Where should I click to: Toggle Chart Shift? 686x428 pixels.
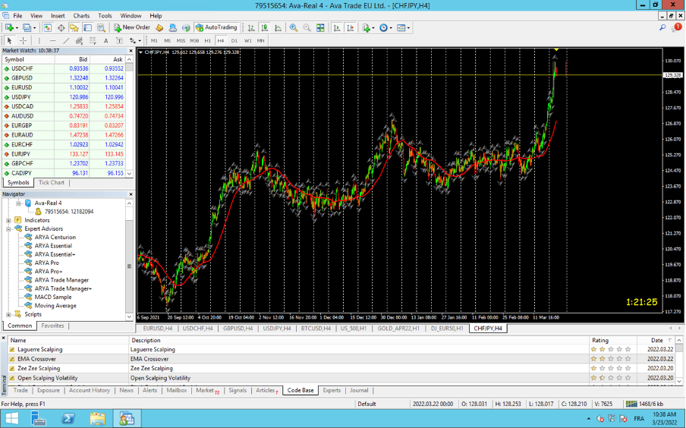pyautogui.click(x=351, y=27)
